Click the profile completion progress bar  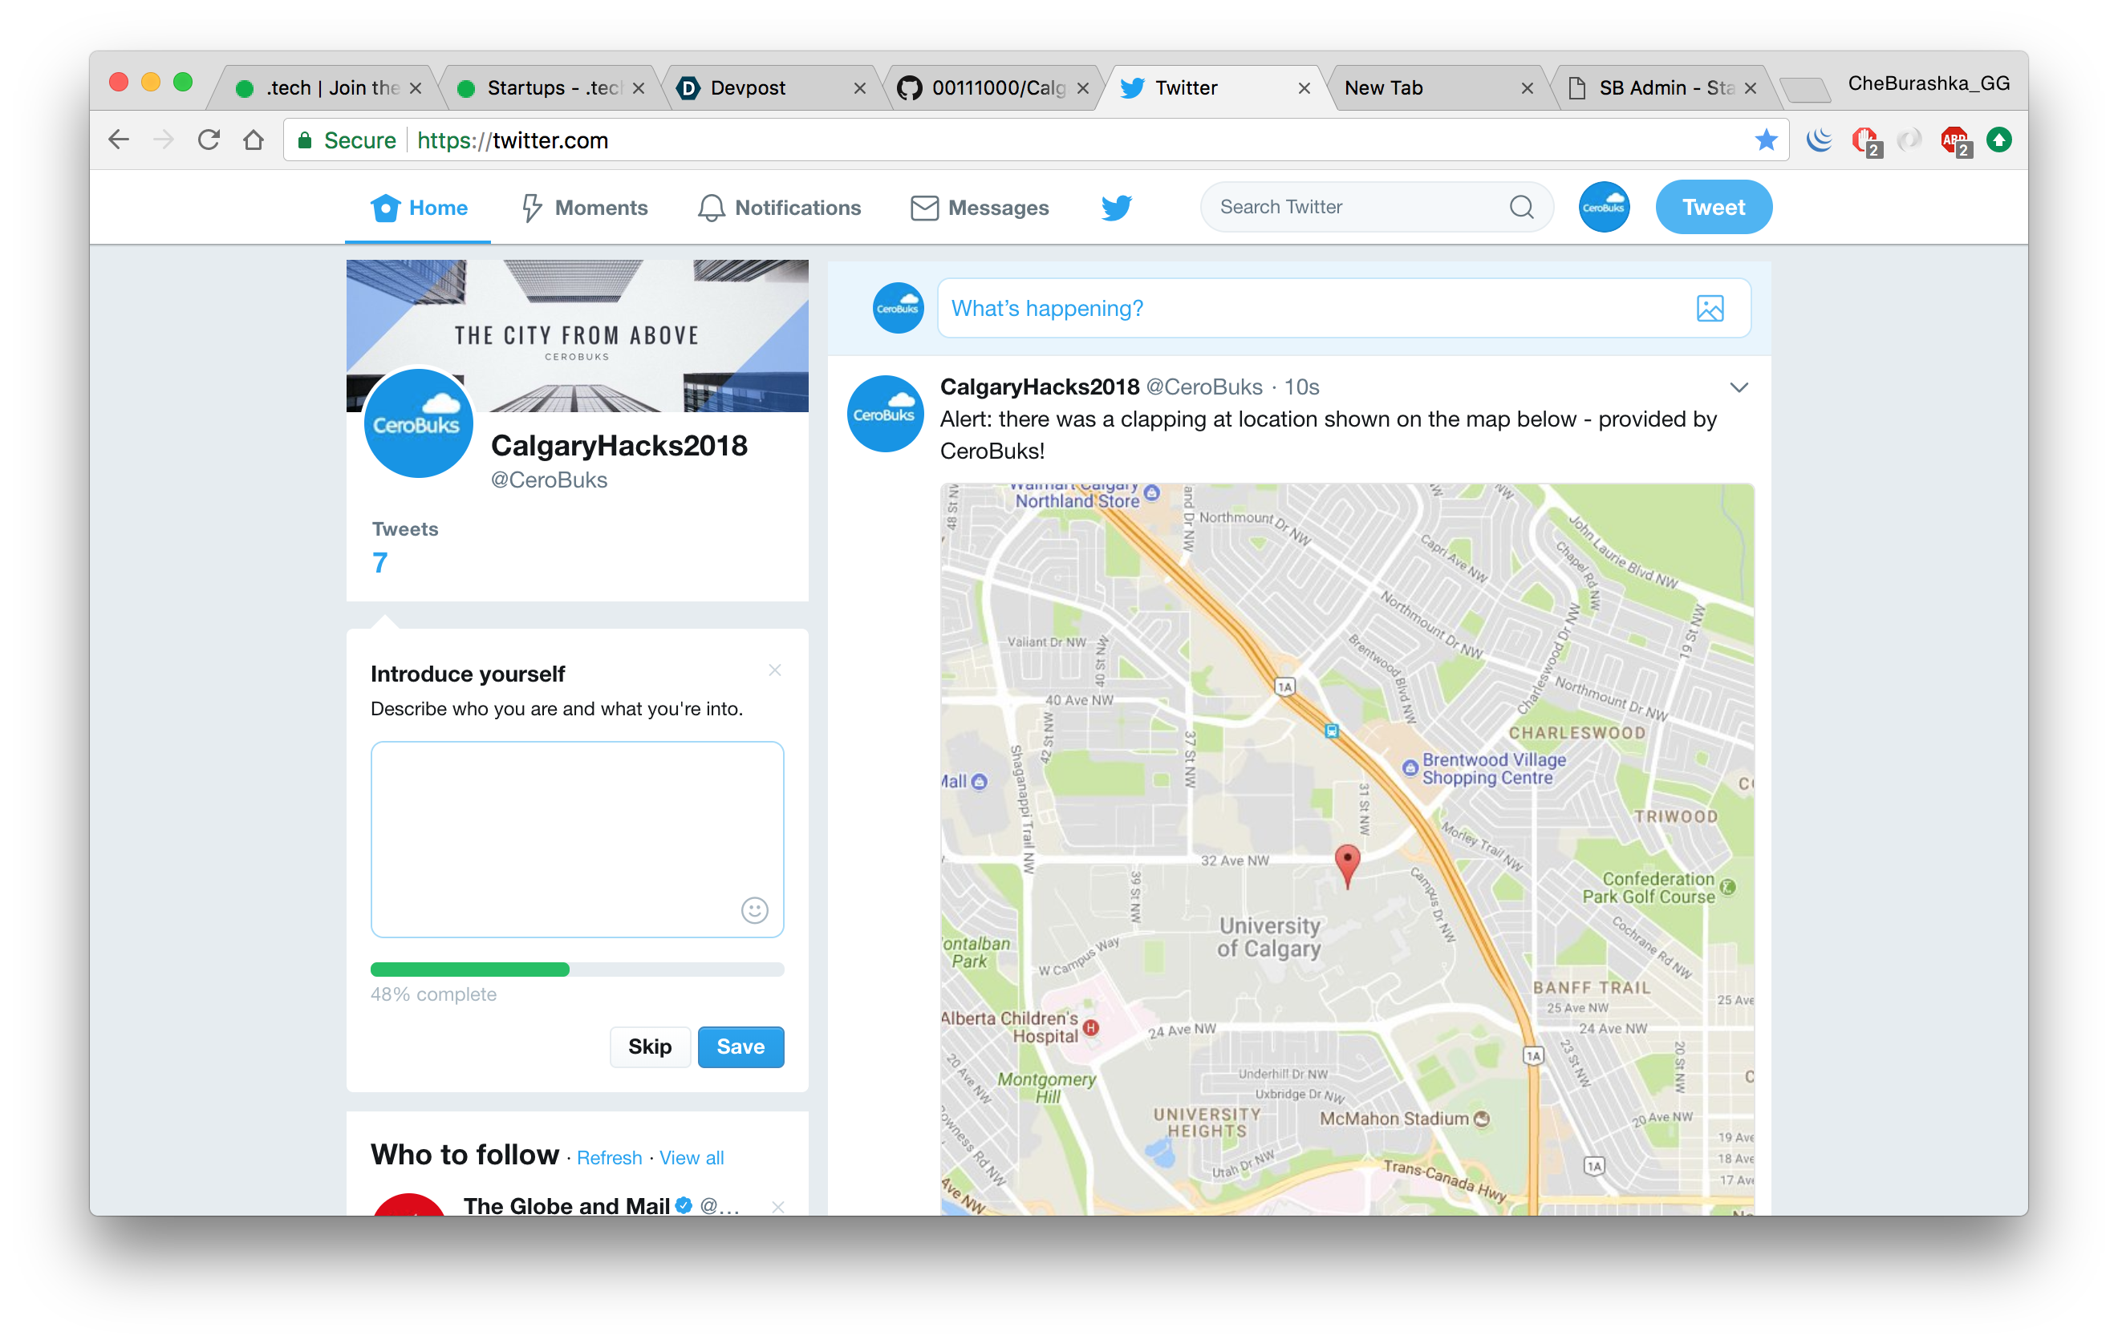[x=576, y=970]
